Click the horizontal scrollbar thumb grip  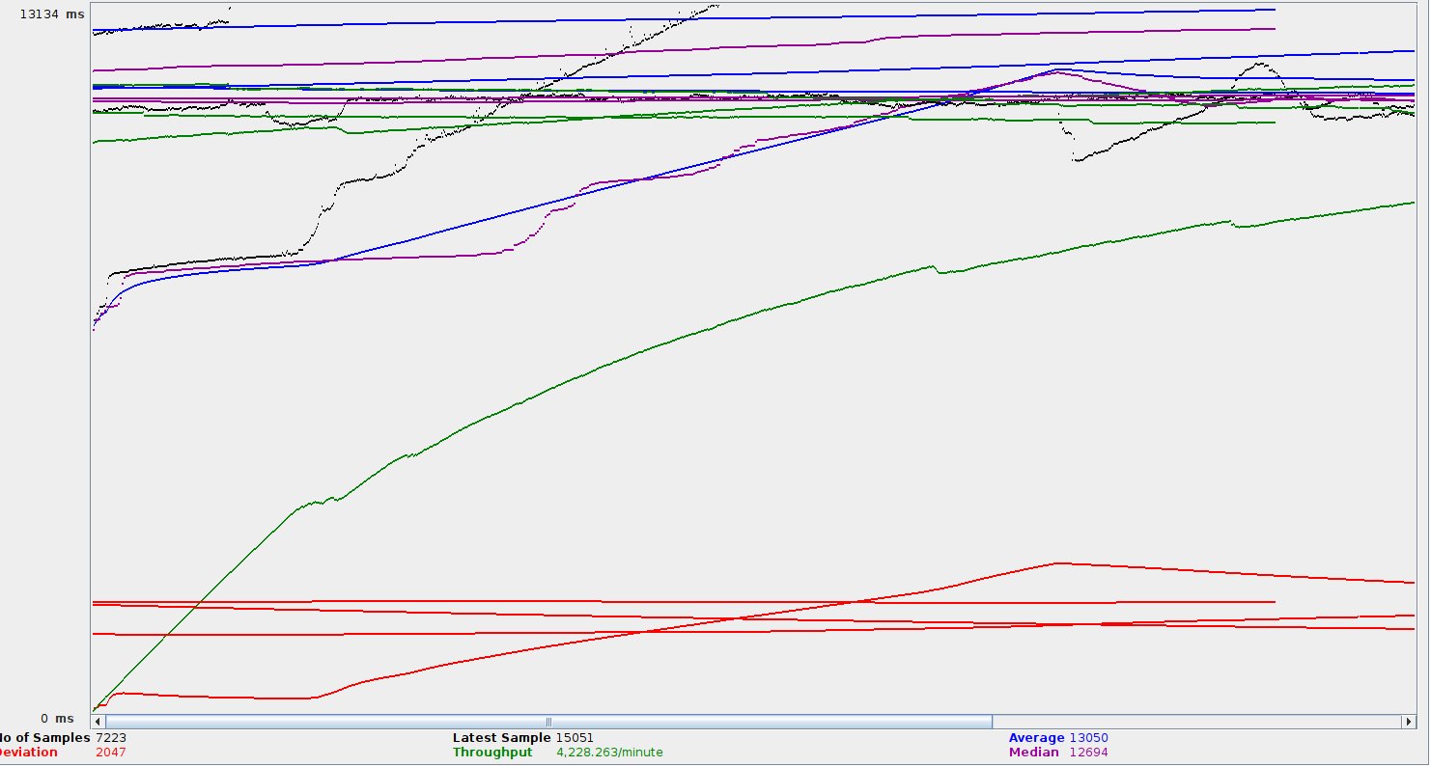548,722
